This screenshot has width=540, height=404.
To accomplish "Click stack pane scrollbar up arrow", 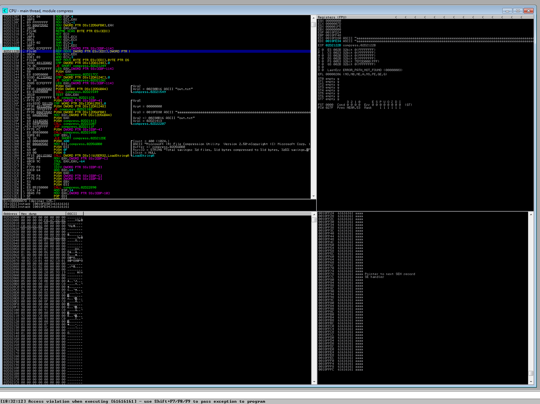I will [x=531, y=214].
